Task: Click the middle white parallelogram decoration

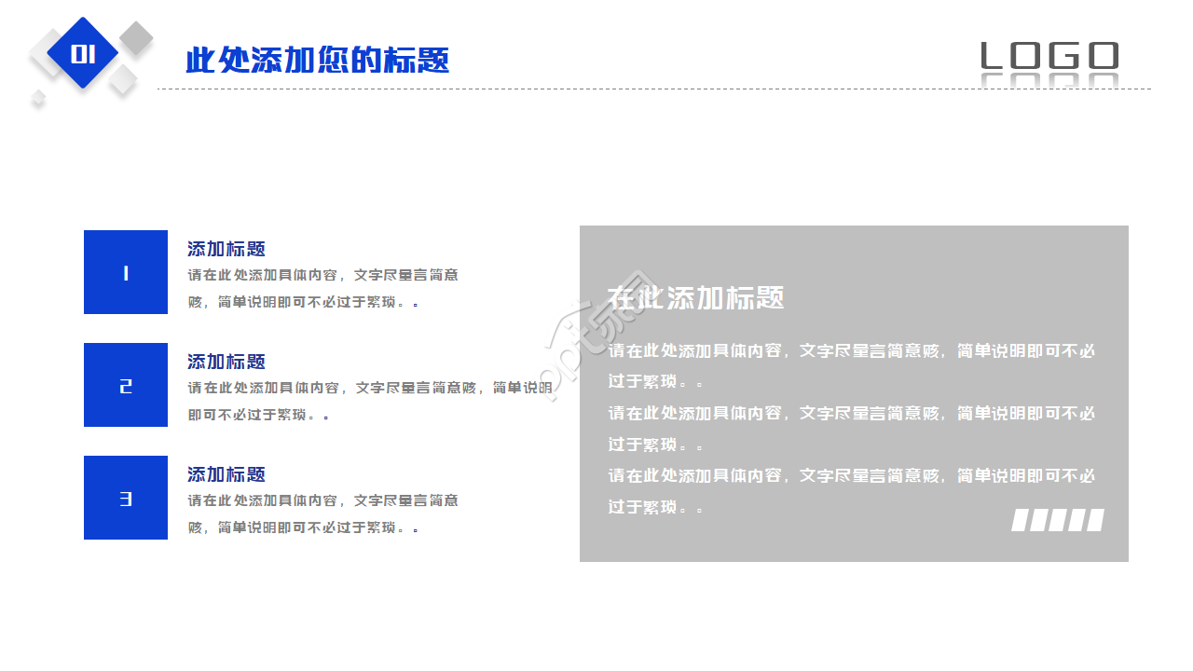Action: coord(1057,519)
